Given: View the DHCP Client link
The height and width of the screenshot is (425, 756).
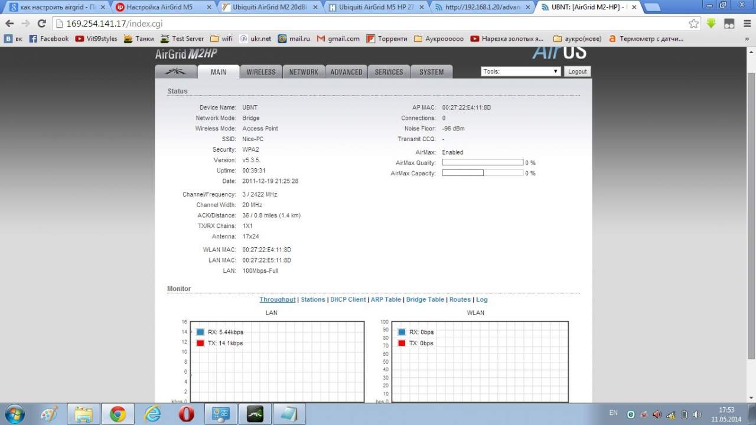Looking at the screenshot, I should pyautogui.click(x=348, y=299).
